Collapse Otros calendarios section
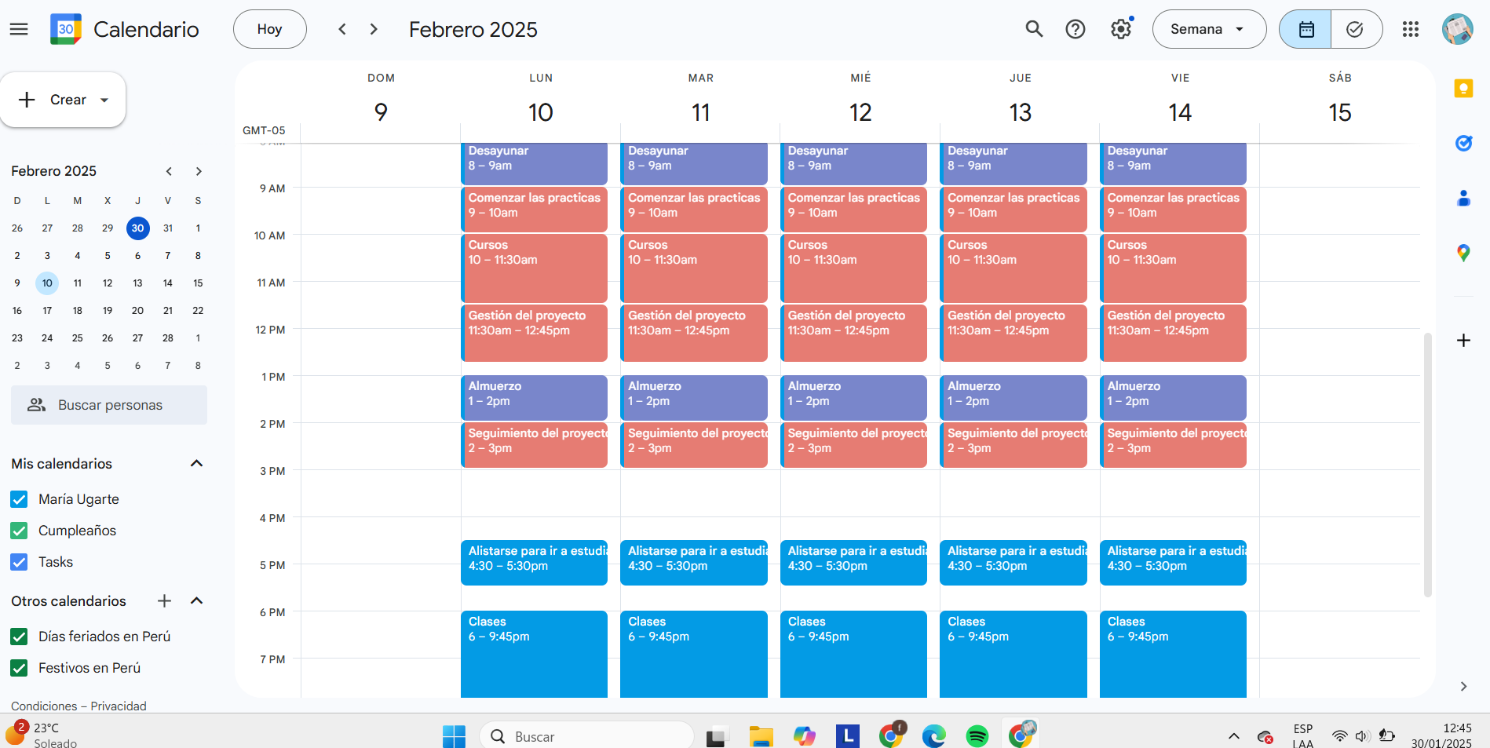The width and height of the screenshot is (1490, 748). 197,600
